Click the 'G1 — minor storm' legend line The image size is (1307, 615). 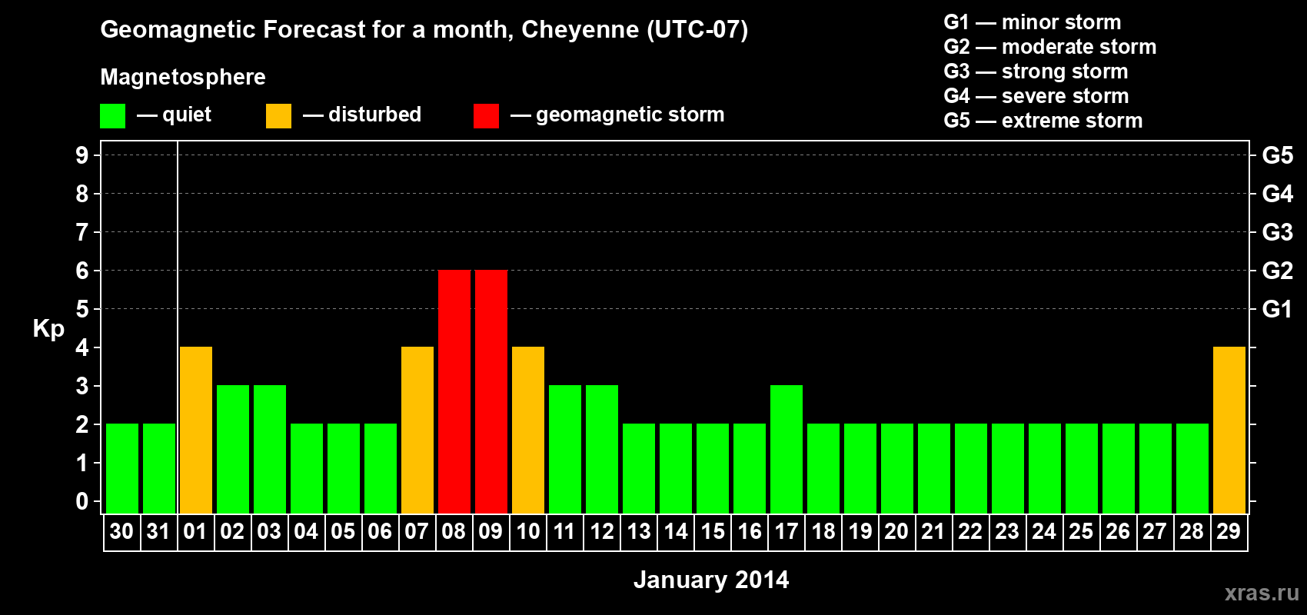(x=1033, y=22)
